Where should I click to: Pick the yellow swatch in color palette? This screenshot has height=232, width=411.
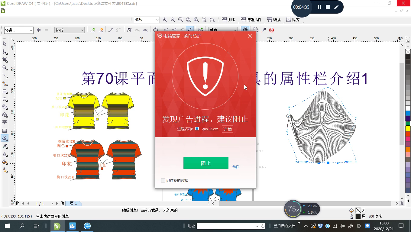(408, 129)
